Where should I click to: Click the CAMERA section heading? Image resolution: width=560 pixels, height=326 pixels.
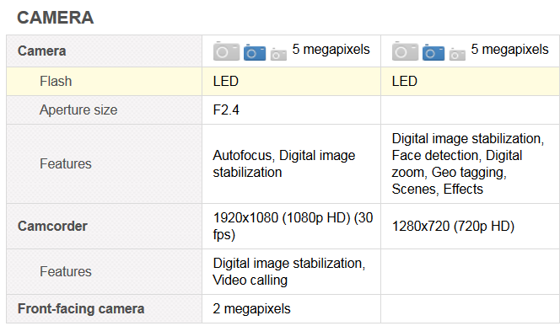coord(56,18)
